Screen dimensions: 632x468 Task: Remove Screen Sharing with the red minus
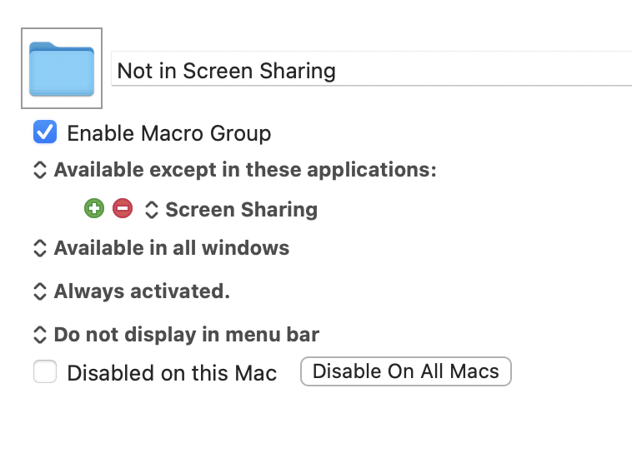123,208
